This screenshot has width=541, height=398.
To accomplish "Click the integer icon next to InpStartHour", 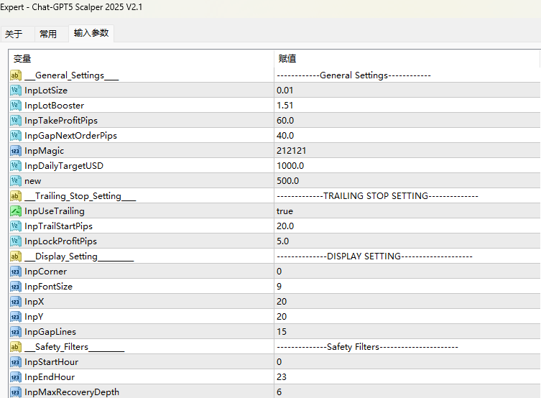I will point(16,362).
